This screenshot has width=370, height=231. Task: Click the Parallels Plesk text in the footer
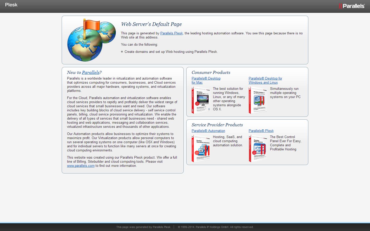(x=161, y=227)
